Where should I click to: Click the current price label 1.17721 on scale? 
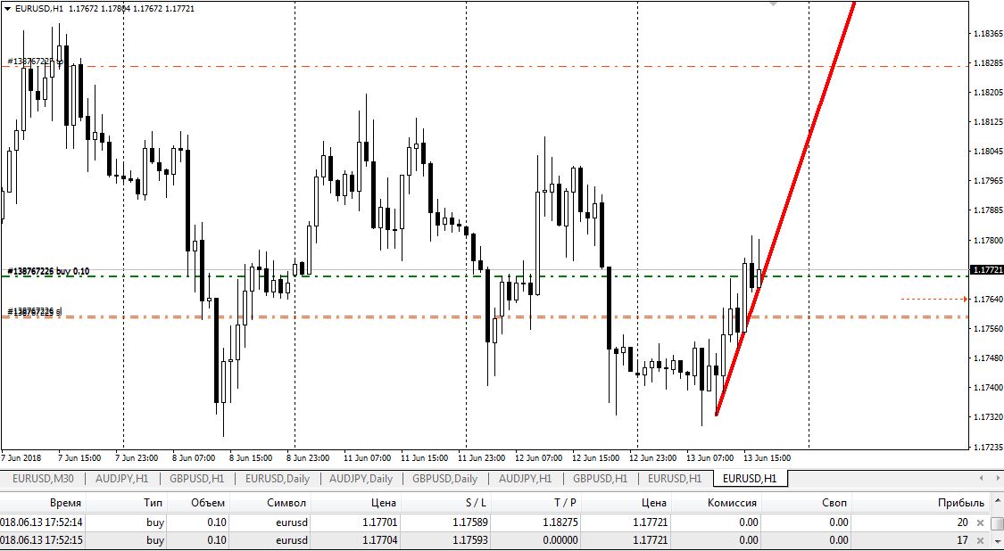click(986, 270)
